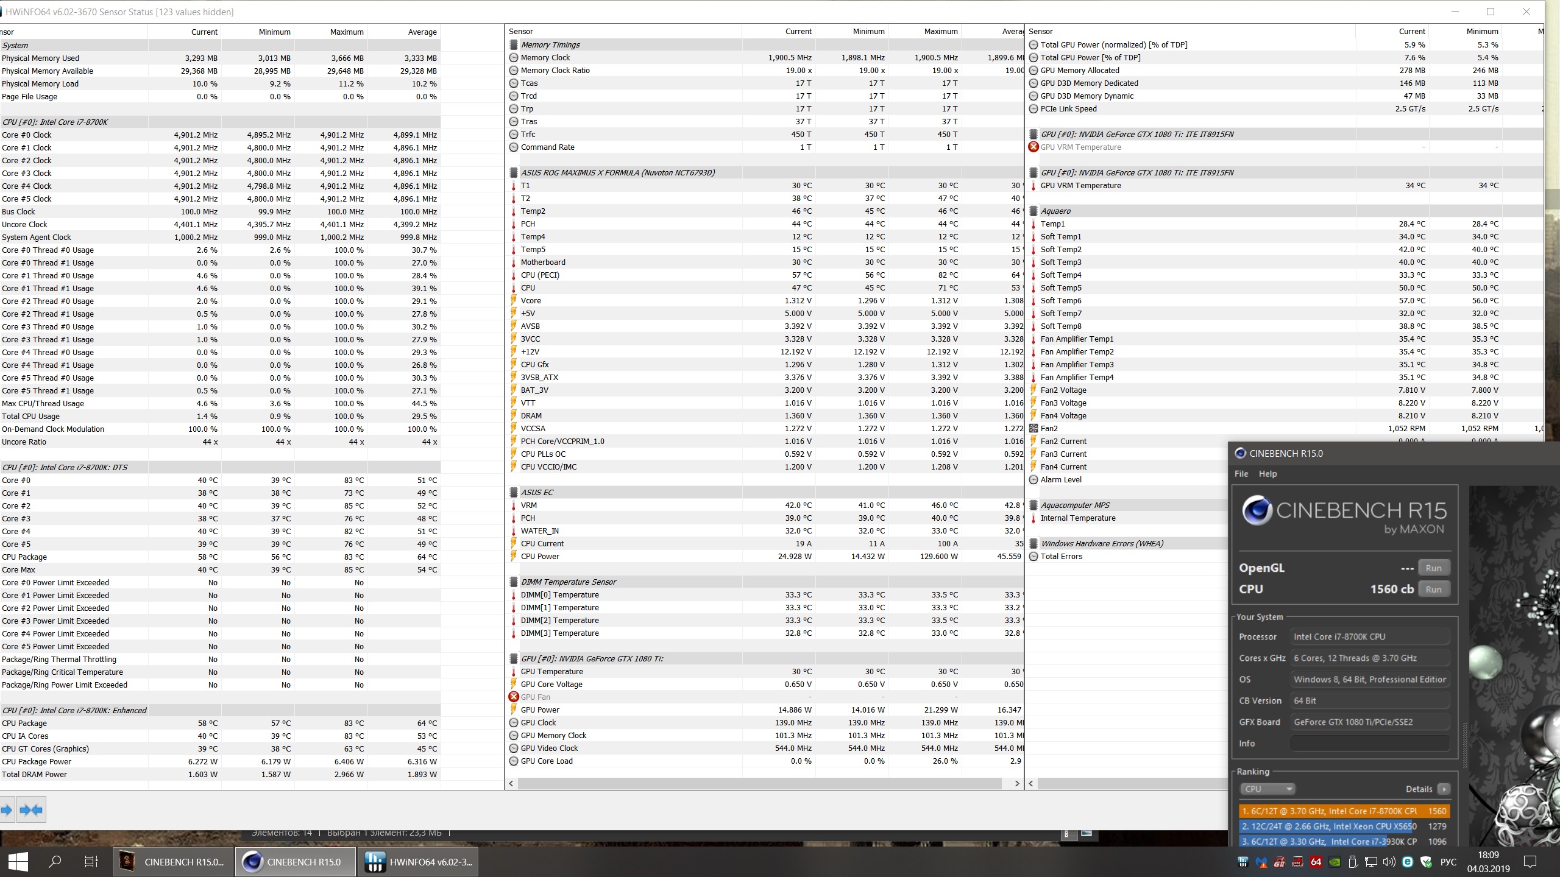This screenshot has width=1560, height=877.
Task: Click the Total Errors sensor clock icon
Action: pos(1033,556)
